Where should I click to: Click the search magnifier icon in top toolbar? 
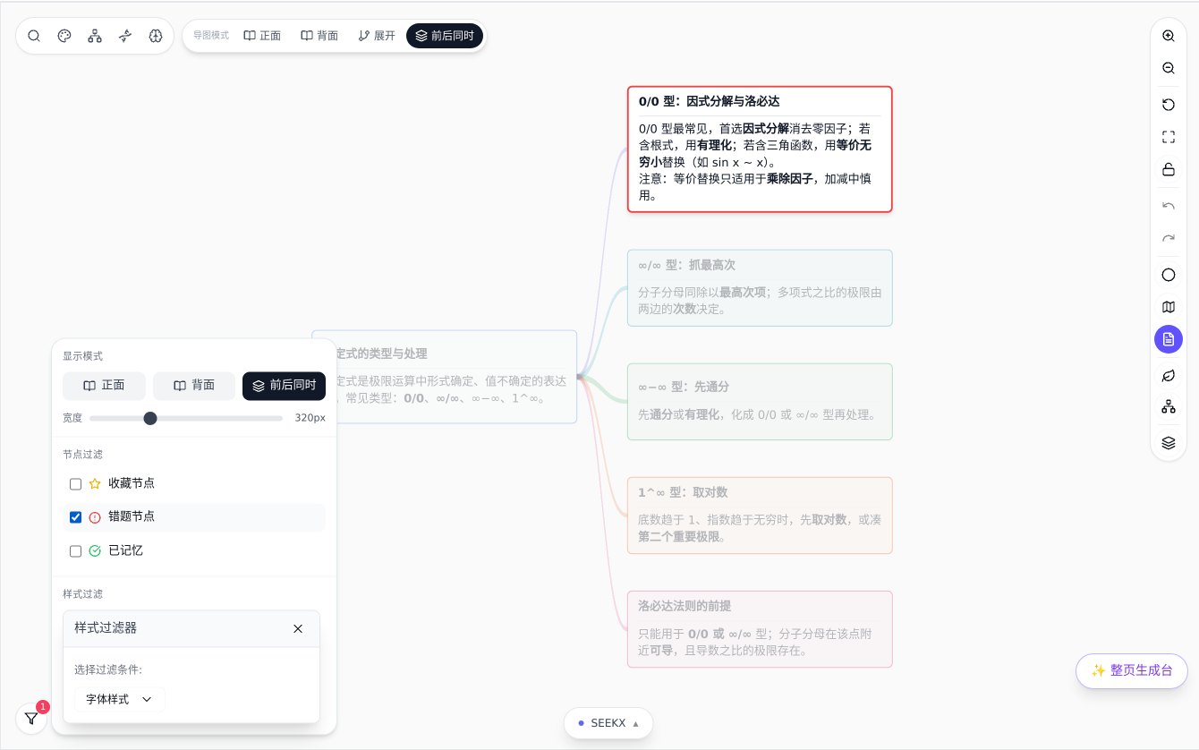34,36
